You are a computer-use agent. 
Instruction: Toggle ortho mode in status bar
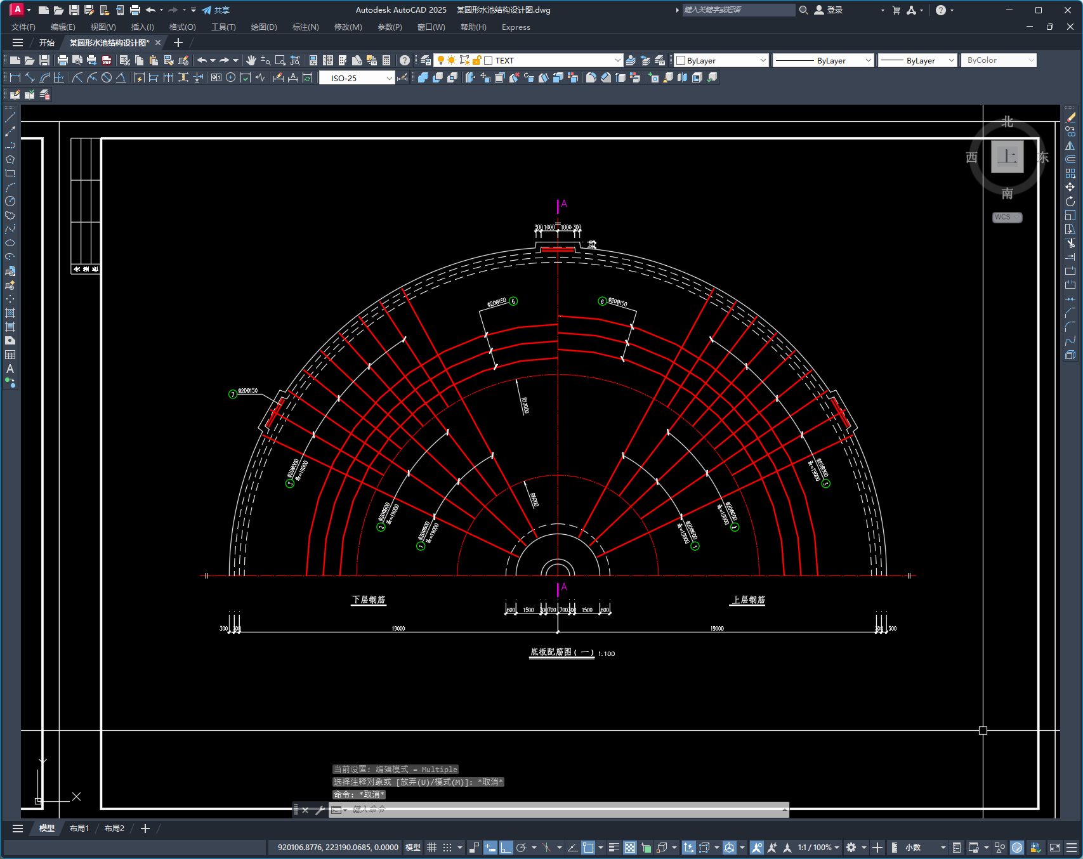click(506, 848)
